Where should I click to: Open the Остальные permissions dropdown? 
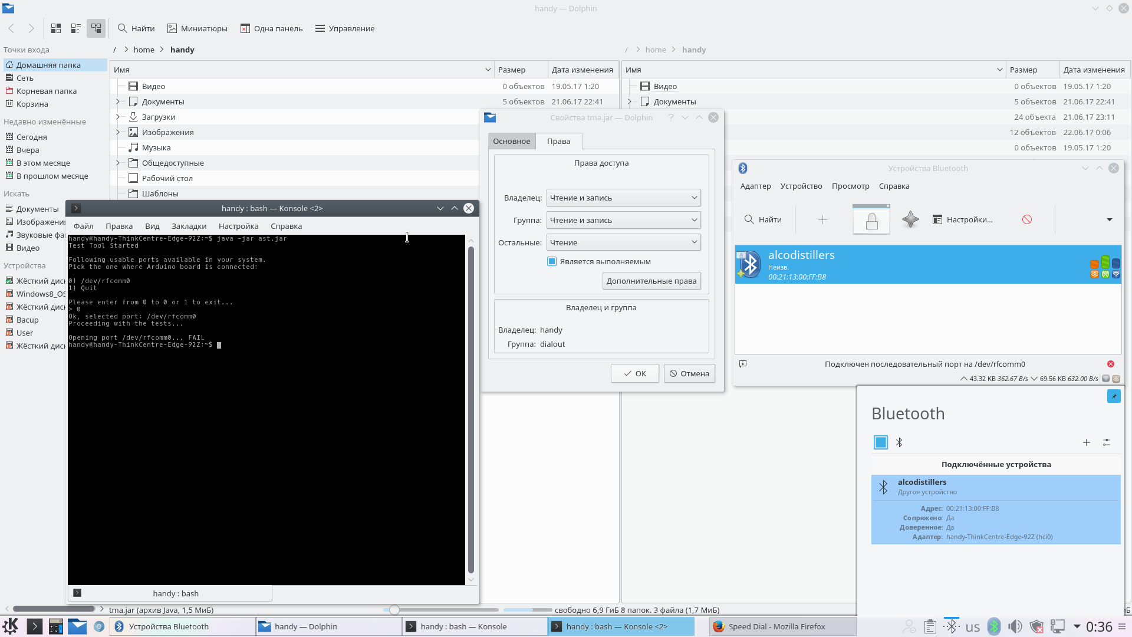[623, 242]
